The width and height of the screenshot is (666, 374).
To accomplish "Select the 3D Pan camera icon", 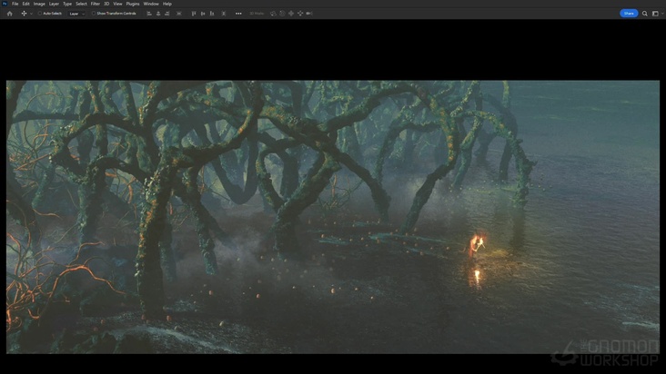I will (x=291, y=14).
